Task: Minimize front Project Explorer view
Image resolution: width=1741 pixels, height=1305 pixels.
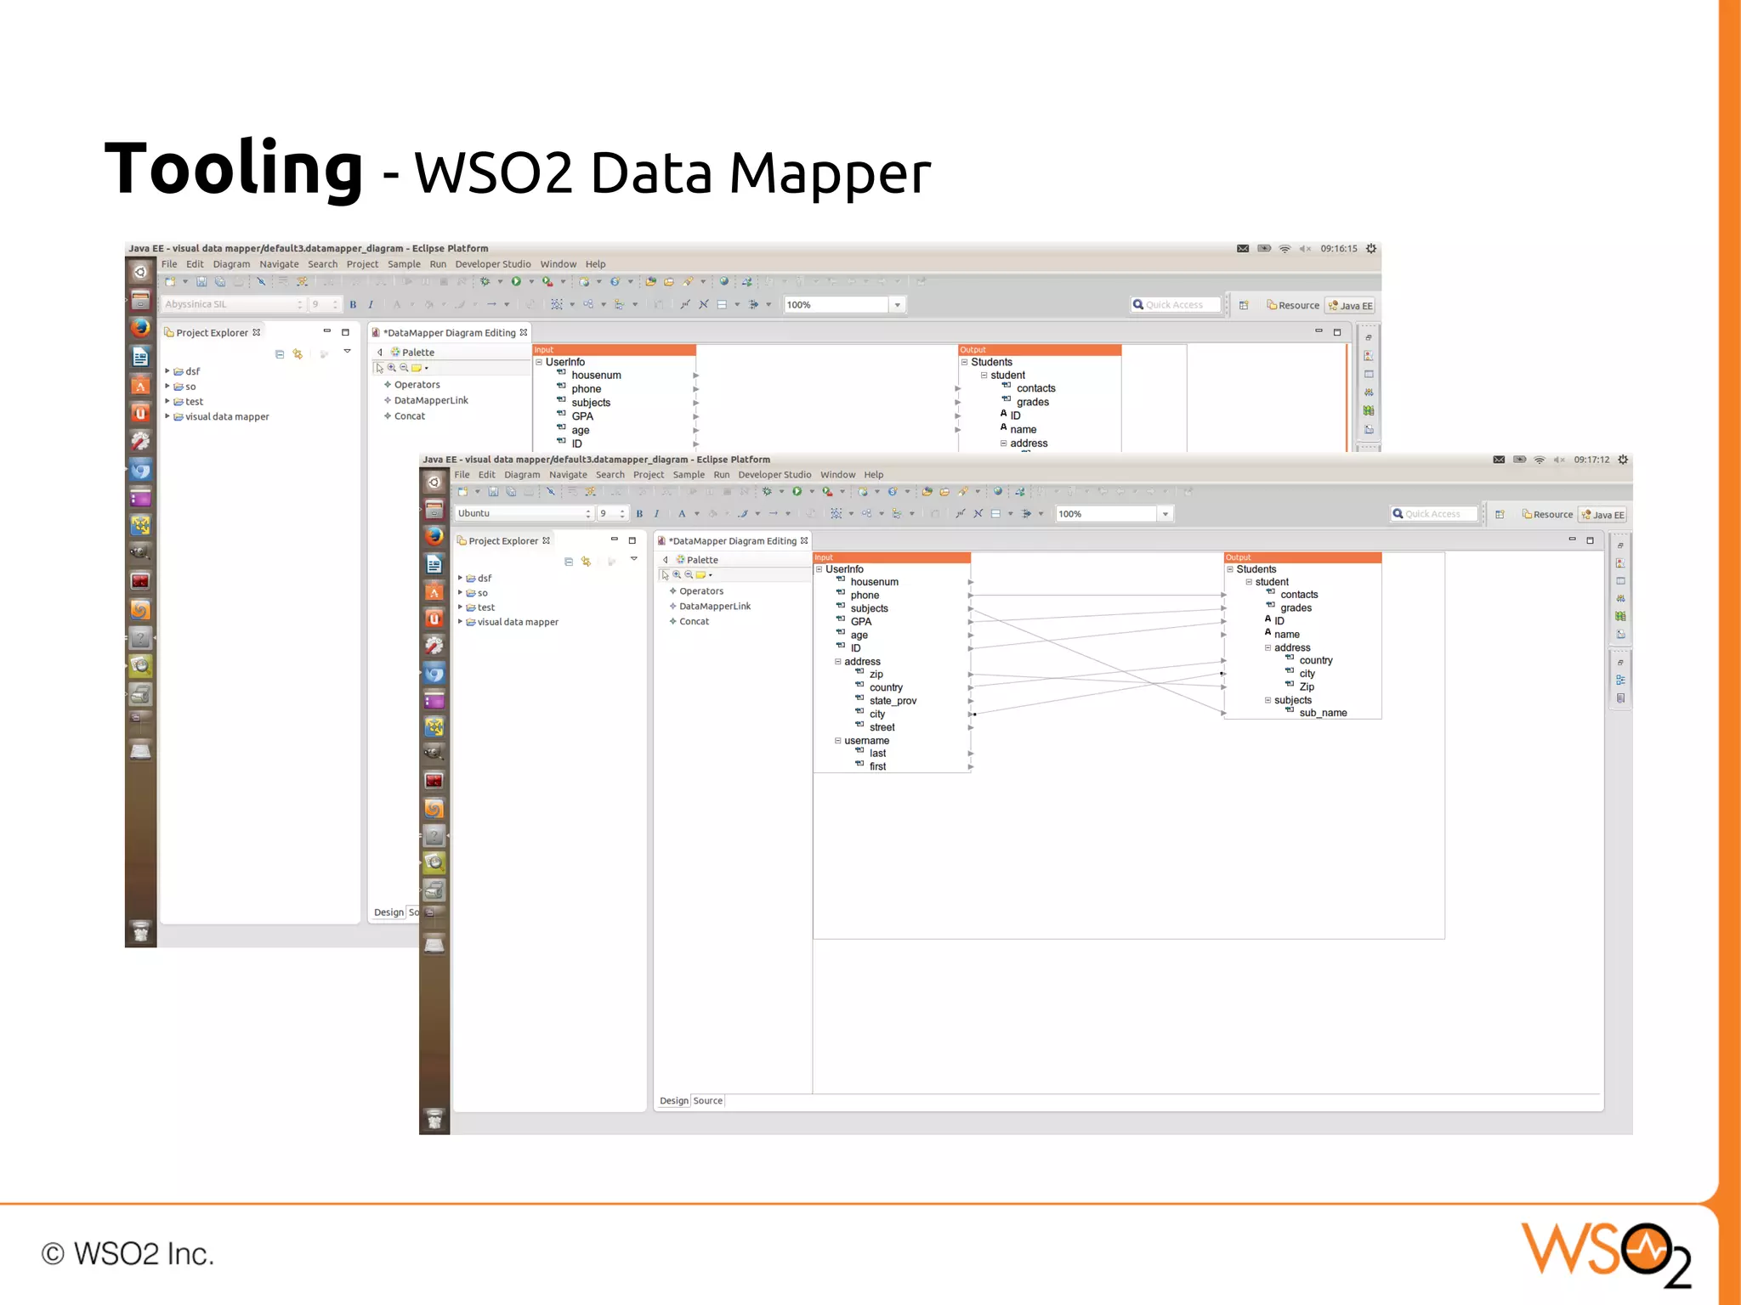Action: click(614, 540)
